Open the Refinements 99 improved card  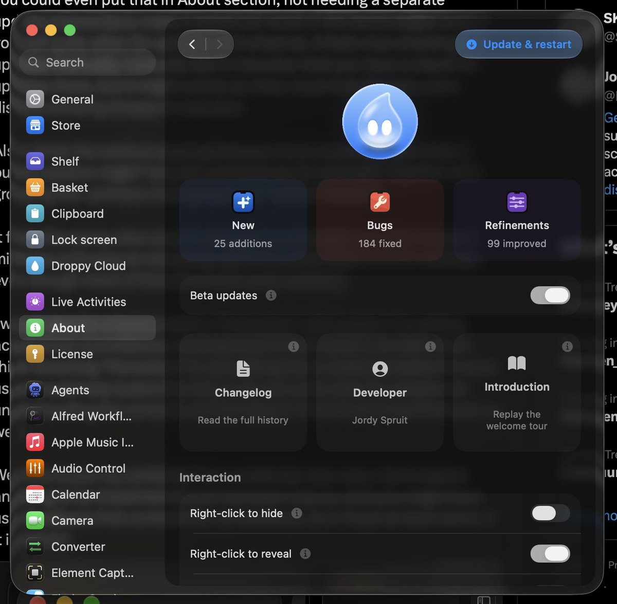[x=517, y=220]
